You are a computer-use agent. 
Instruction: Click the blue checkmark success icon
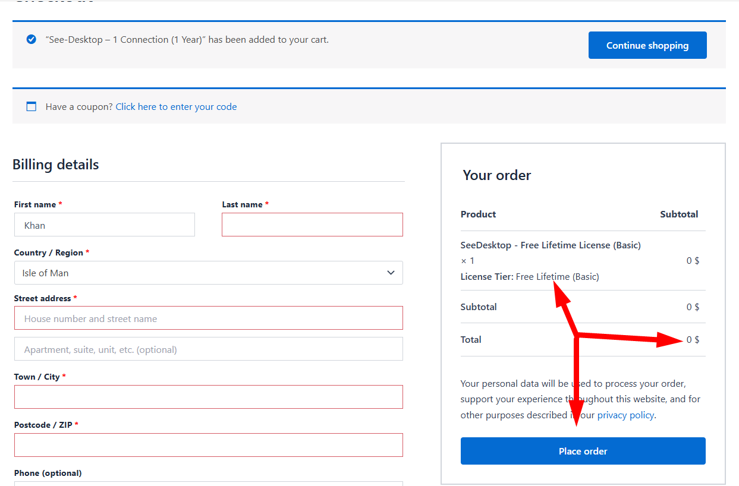[x=32, y=39]
